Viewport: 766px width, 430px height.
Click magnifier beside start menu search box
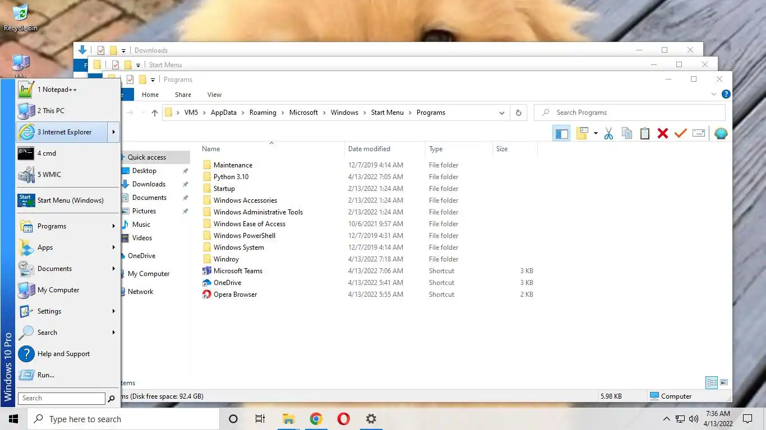point(112,399)
